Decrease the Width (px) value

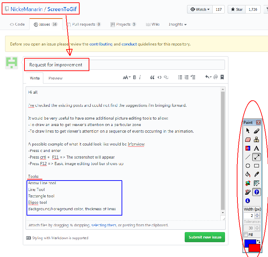[257, 217]
